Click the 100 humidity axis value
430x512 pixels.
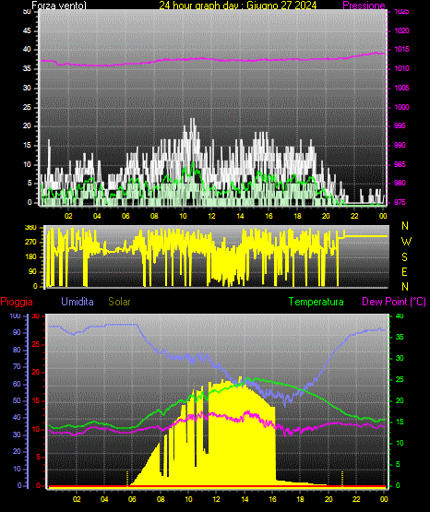click(15, 316)
